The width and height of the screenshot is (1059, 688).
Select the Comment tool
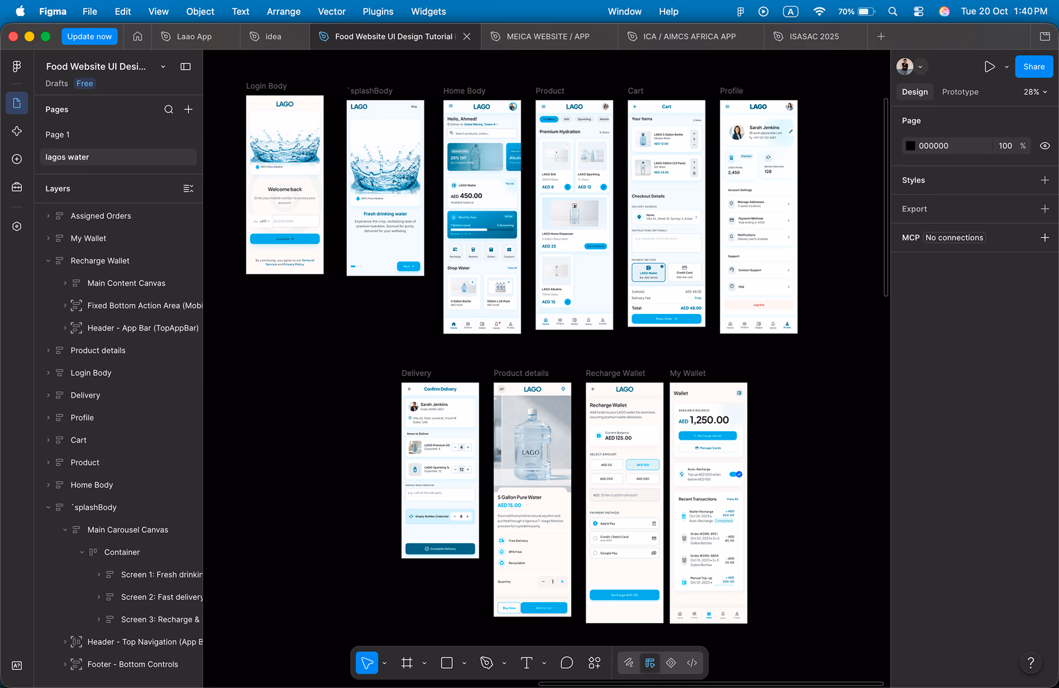(x=567, y=663)
